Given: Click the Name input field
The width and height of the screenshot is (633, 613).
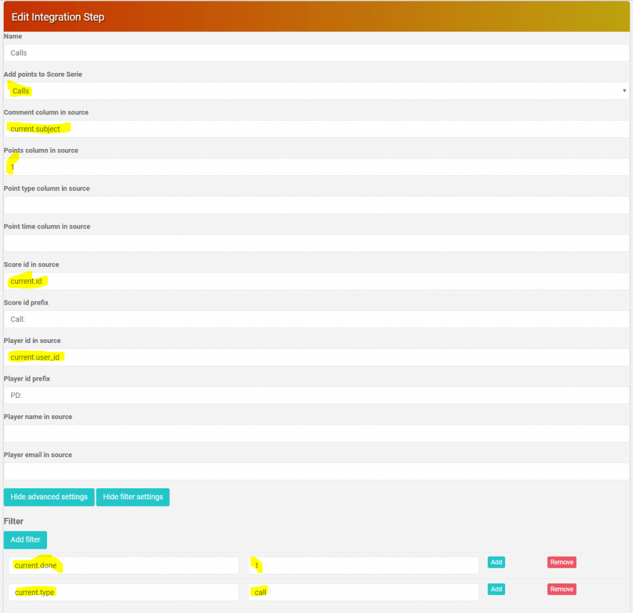Looking at the screenshot, I should tap(316, 53).
